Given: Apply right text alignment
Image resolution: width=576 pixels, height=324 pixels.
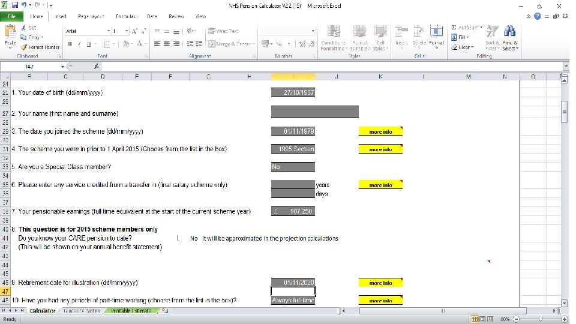Looking at the screenshot, I should point(176,44).
